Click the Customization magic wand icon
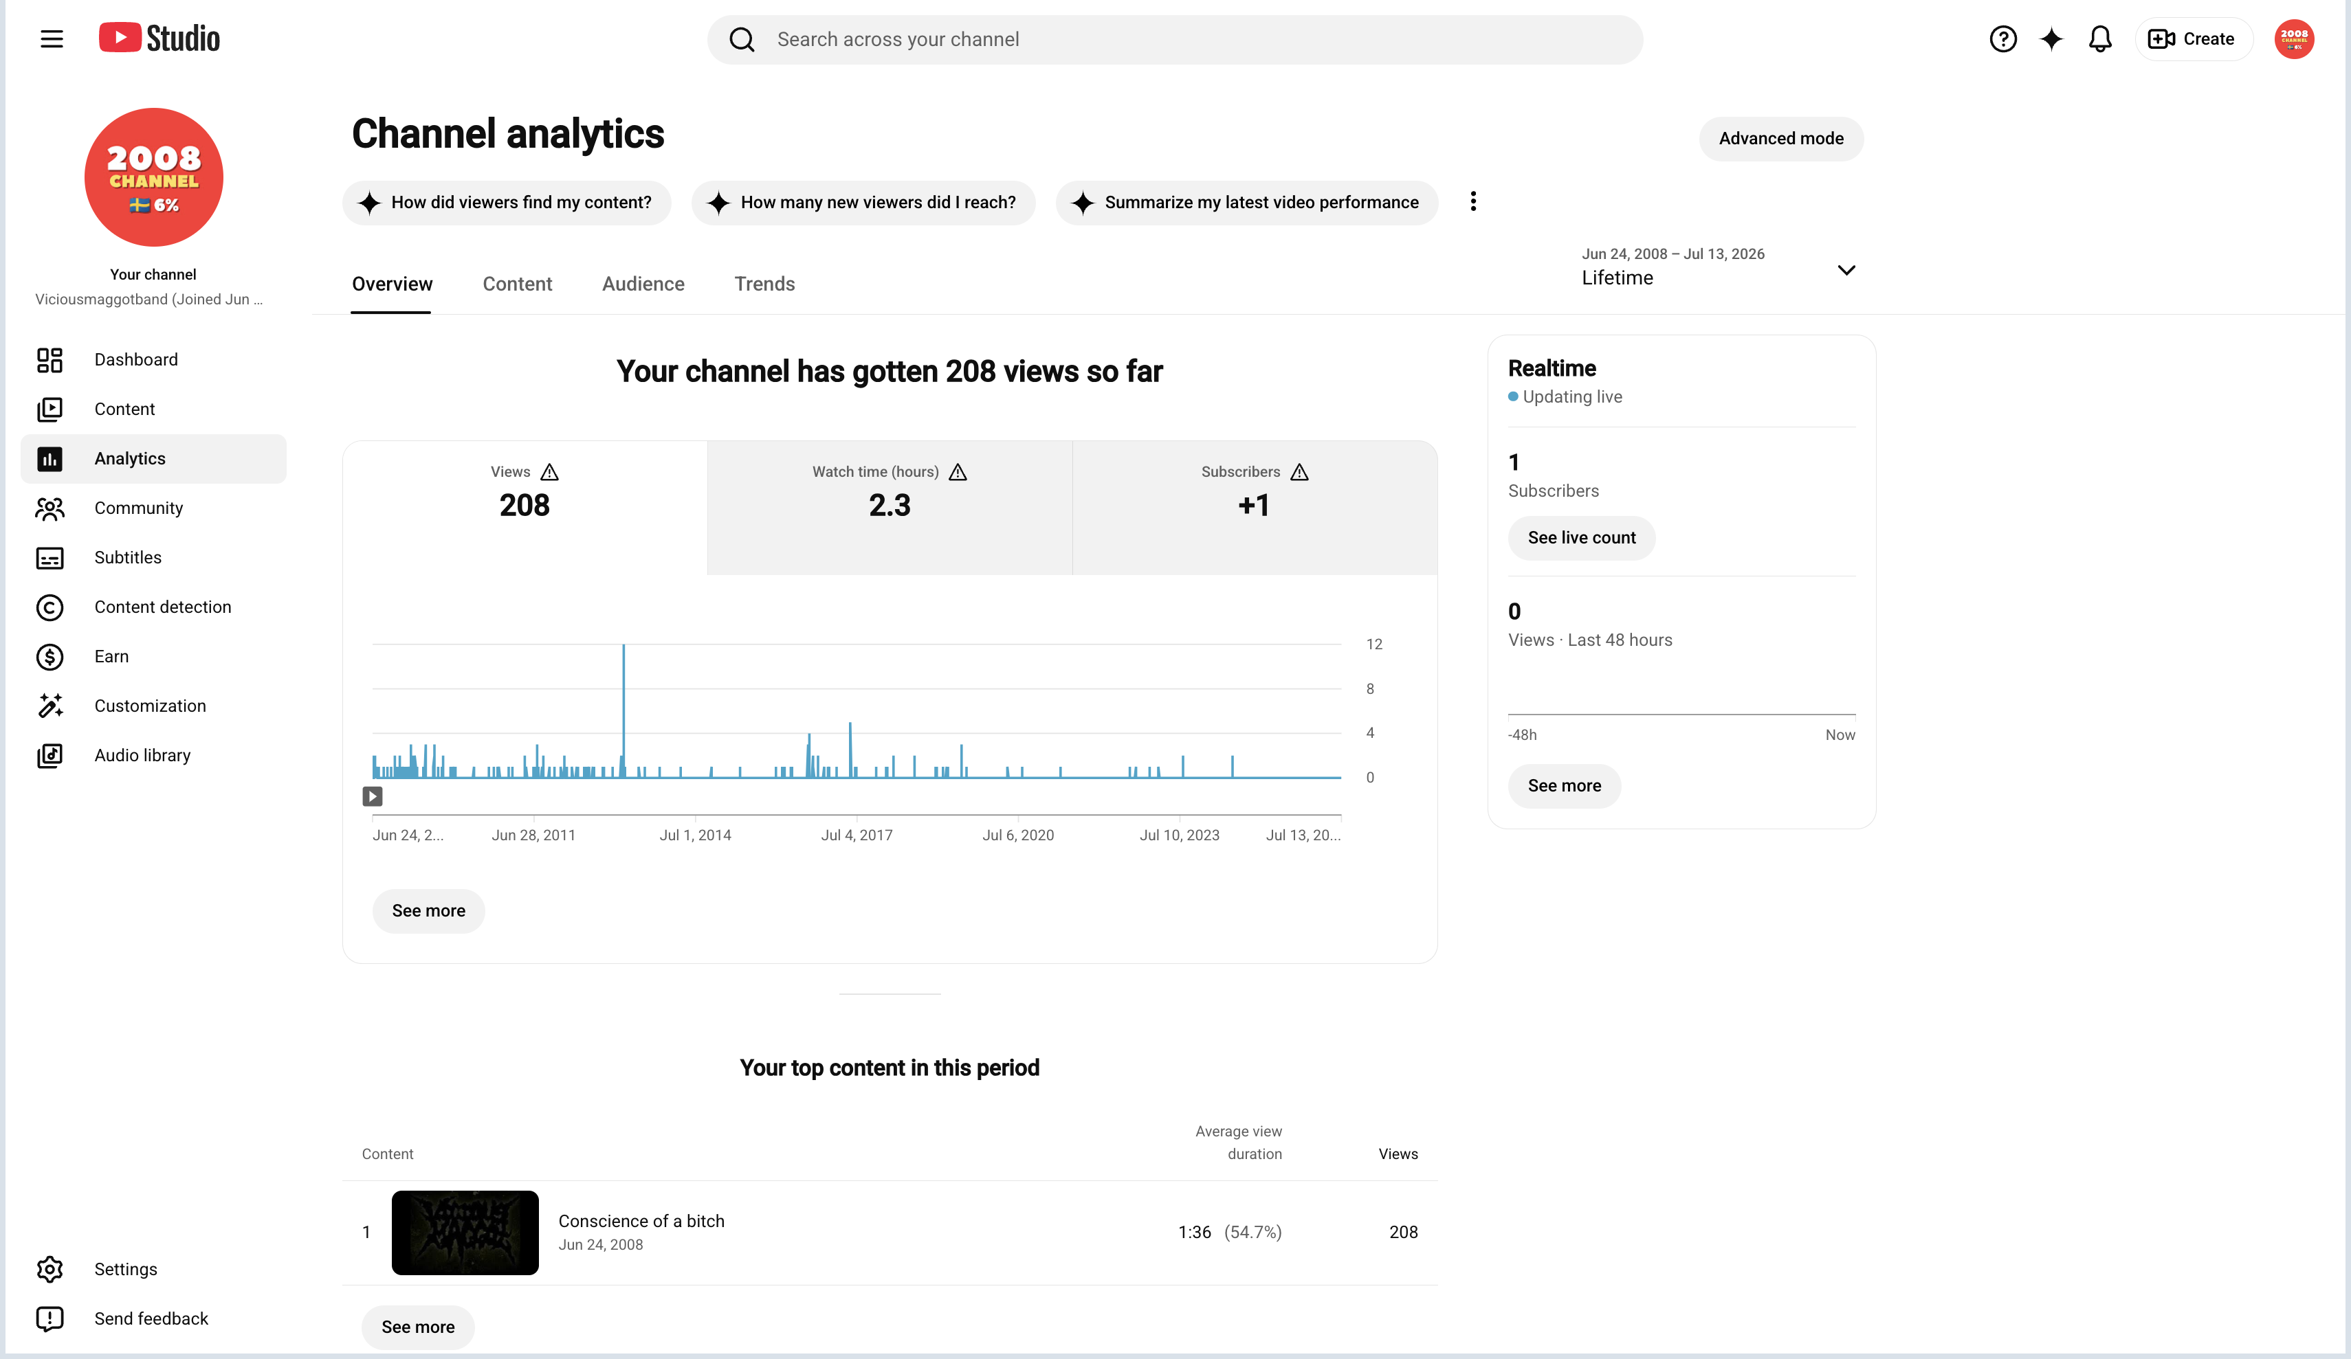 [x=49, y=706]
